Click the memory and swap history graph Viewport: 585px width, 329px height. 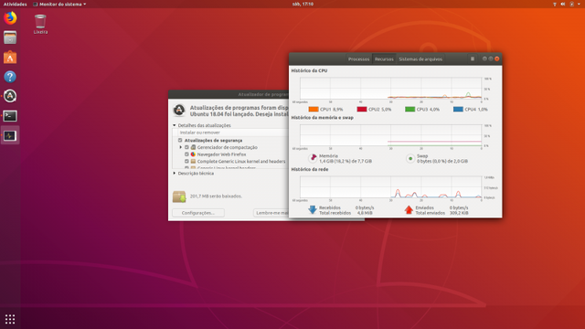390,135
